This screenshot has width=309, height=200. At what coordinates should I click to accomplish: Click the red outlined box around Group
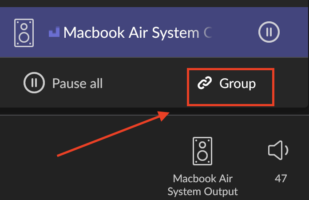(x=230, y=87)
